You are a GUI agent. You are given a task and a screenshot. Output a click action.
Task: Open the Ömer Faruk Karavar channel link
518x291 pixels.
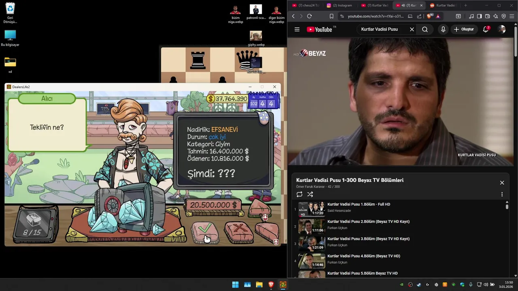point(310,187)
